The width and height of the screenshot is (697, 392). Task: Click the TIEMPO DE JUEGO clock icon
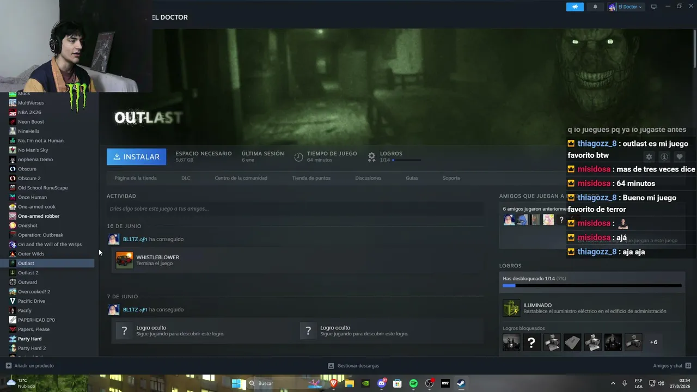point(298,157)
